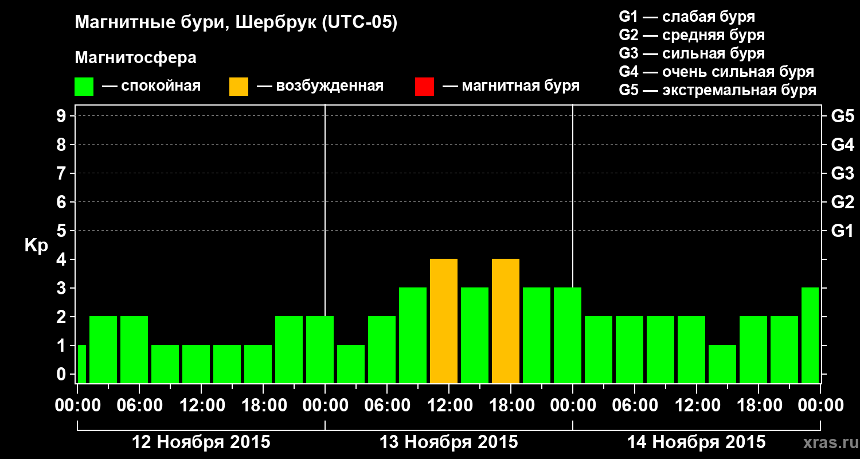Click the title 'Магнитные бури, Шербрук (UTC-05)'
Viewport: 860px width, 459px height.
click(x=236, y=24)
